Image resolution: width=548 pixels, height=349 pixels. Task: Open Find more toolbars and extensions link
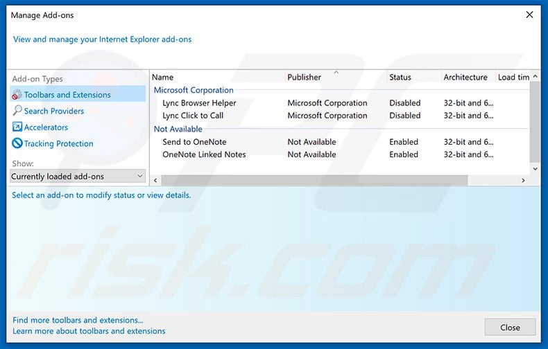click(78, 320)
